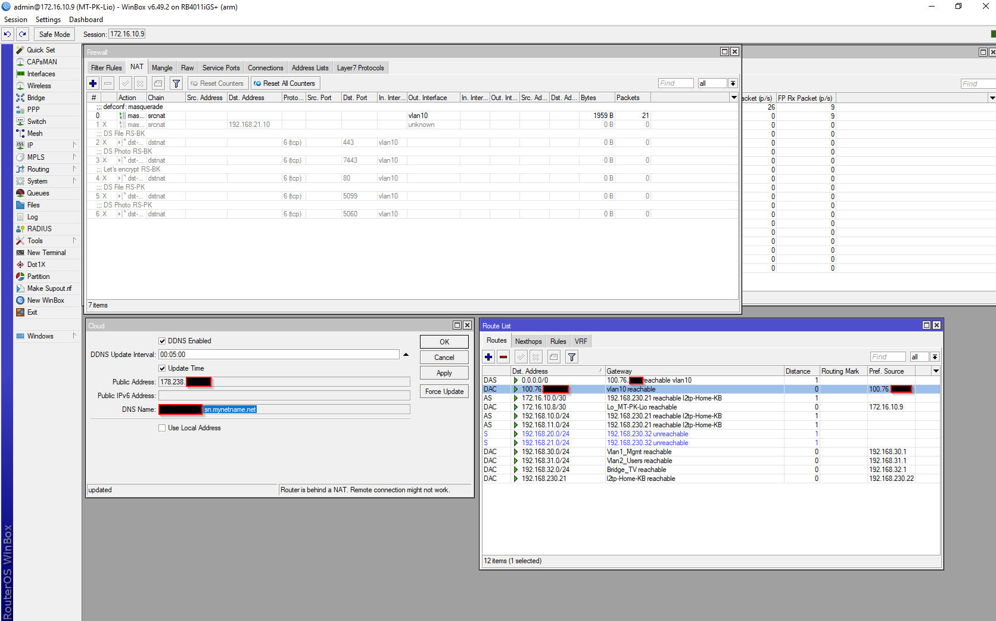Screen dimensions: 996x621
Task: Click the undo arrow in the toolbar
Action: [x=7, y=34]
